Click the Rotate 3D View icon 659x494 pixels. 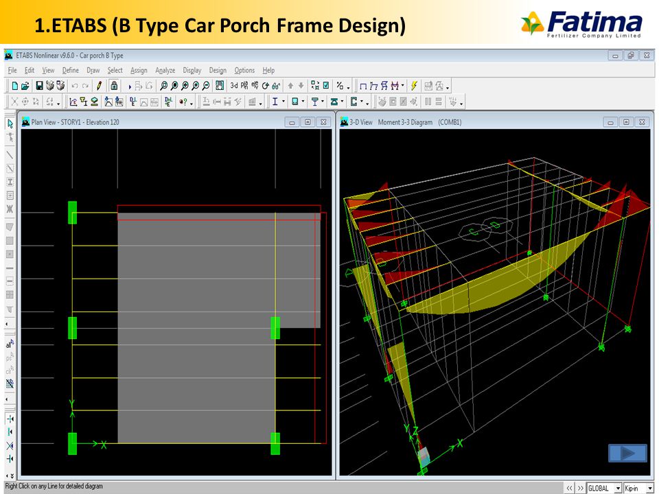click(265, 86)
